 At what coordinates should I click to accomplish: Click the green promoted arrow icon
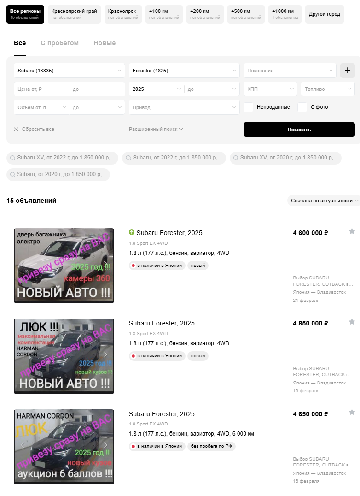click(132, 232)
